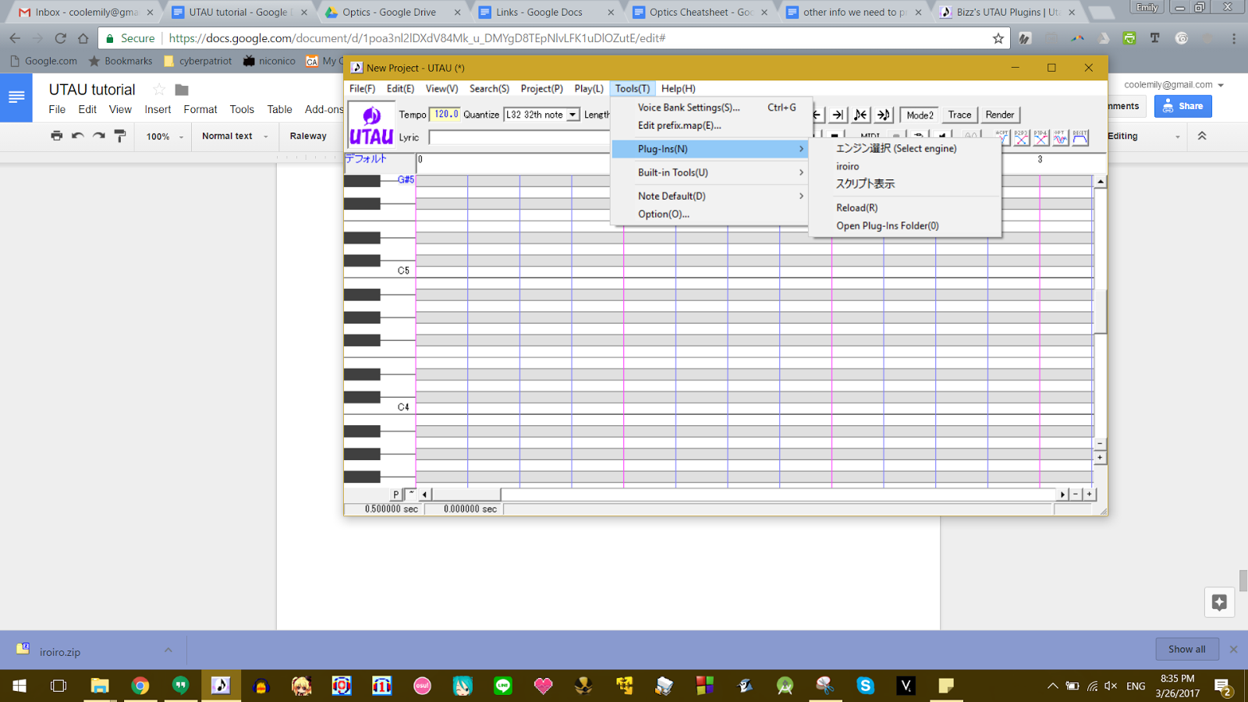
Task: Open the Quantize L32 32th note dropdown
Action: [x=573, y=115]
